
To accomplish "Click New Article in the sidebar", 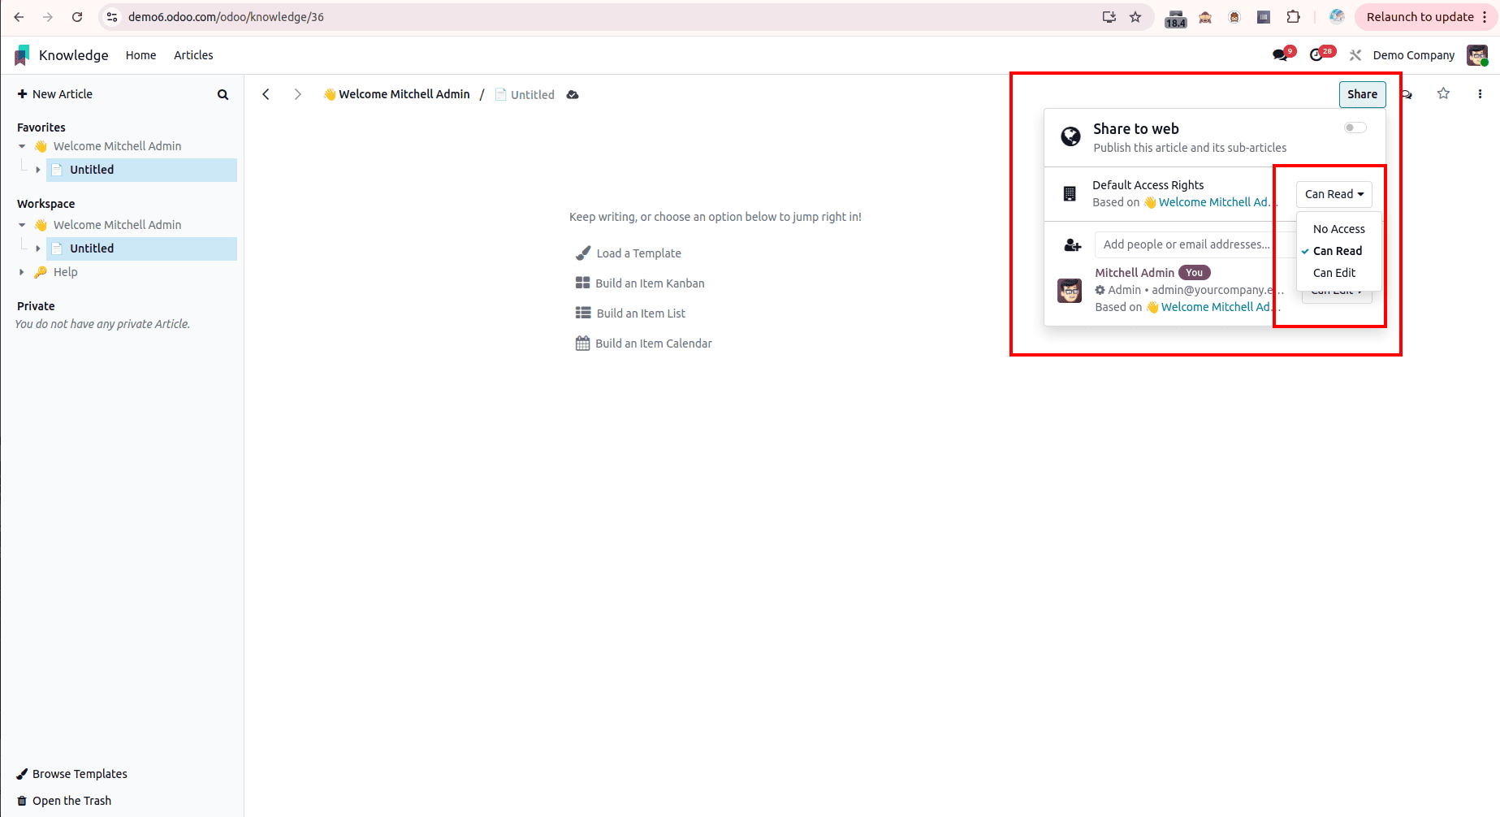I will pos(55,94).
